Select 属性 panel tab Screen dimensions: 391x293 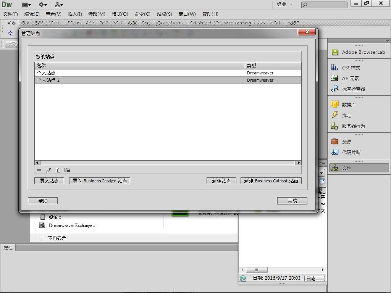8,248
